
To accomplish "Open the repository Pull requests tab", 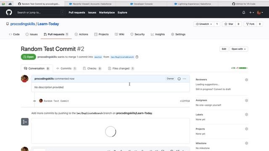I will pos(56,34).
